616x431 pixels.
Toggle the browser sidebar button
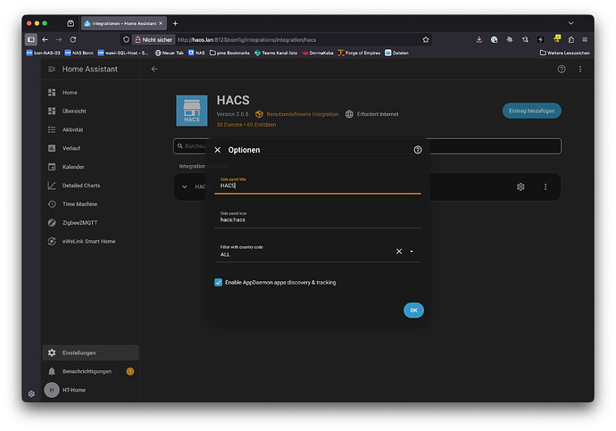tap(31, 39)
